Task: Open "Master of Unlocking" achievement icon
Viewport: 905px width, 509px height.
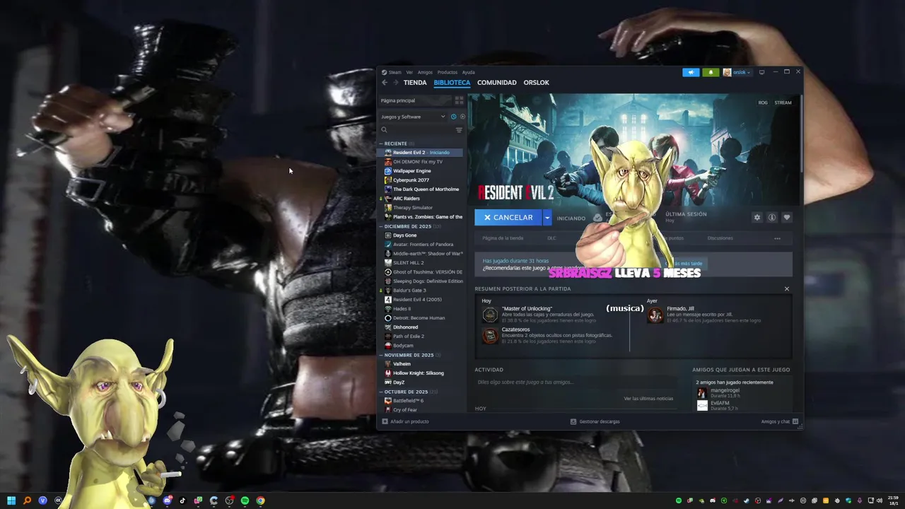Action: (x=490, y=315)
